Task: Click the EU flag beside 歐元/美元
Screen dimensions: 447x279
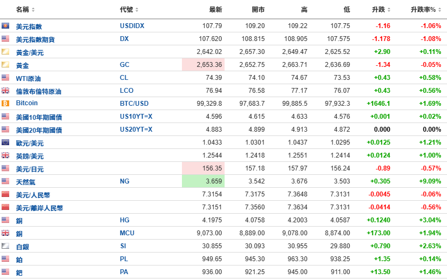Action: tap(5, 142)
